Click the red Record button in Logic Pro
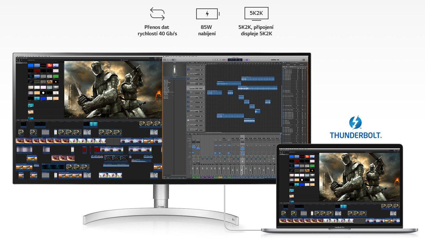The width and height of the screenshot is (425, 243). tap(224, 60)
